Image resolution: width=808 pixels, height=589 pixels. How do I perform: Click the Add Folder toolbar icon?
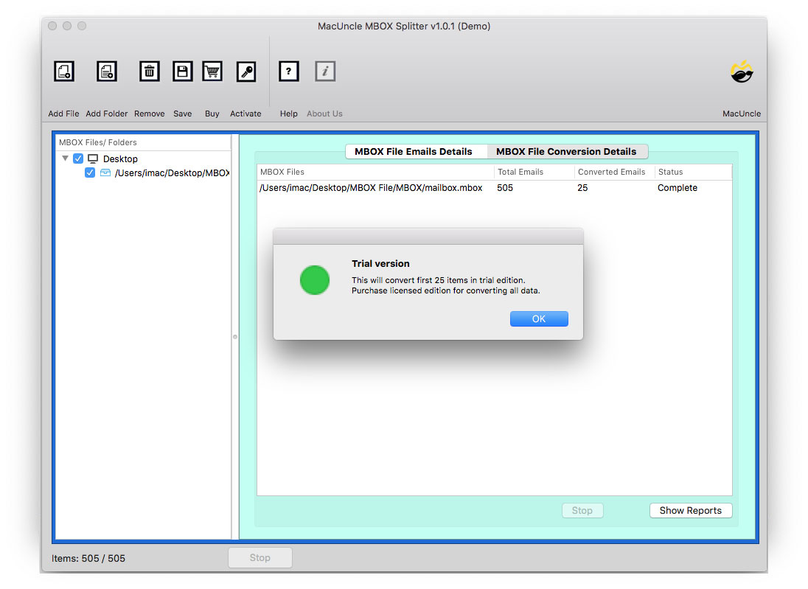[106, 71]
